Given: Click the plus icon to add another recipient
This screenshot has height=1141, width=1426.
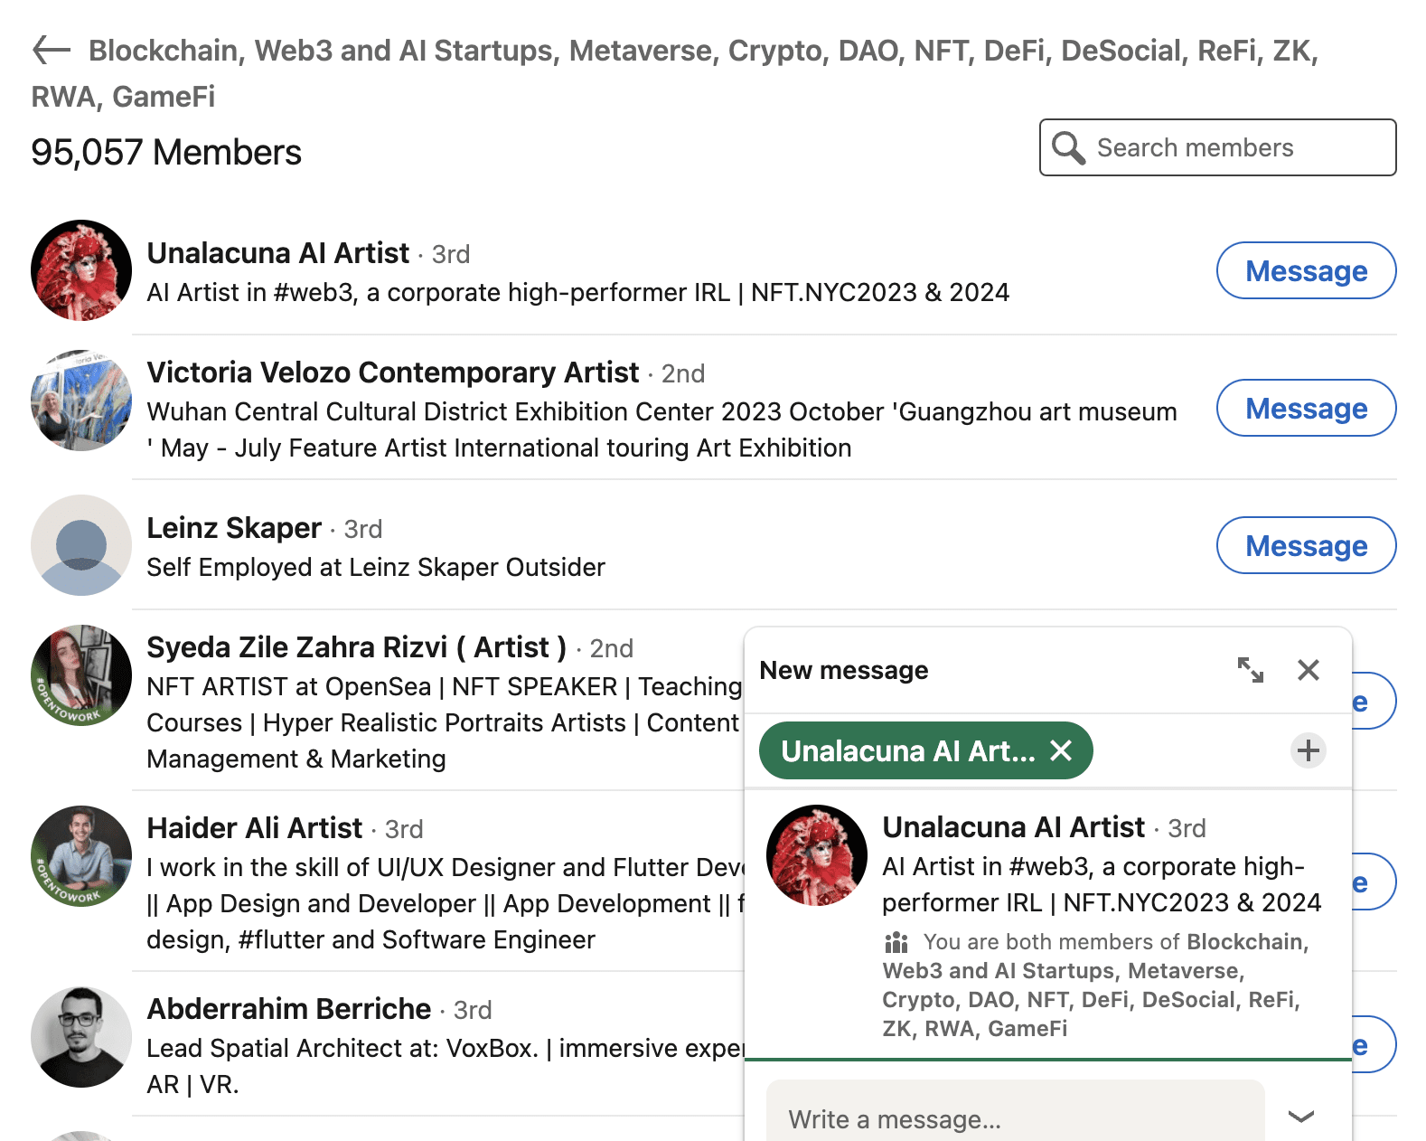Looking at the screenshot, I should (x=1308, y=750).
